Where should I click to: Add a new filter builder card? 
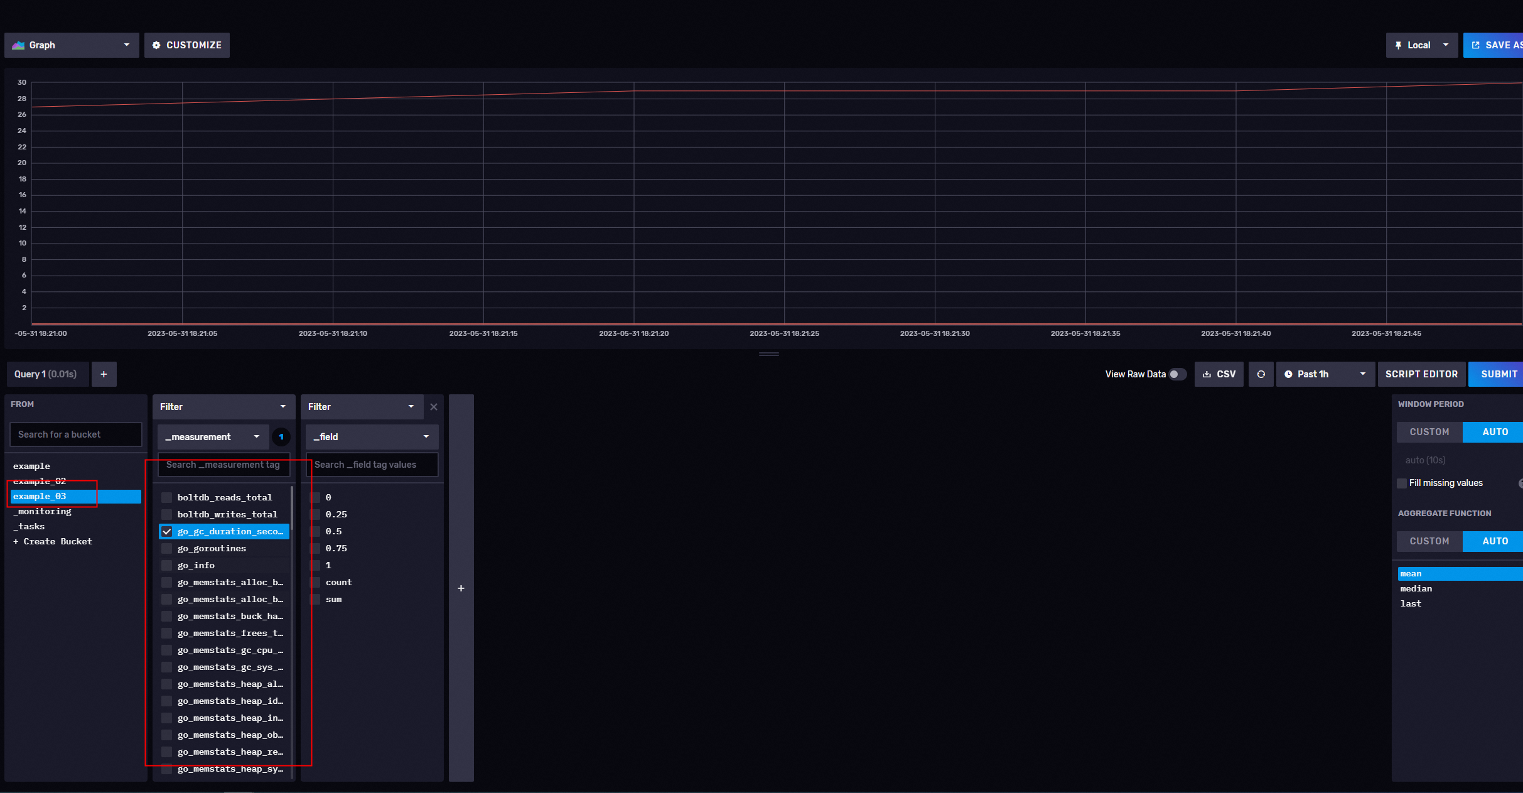(461, 588)
